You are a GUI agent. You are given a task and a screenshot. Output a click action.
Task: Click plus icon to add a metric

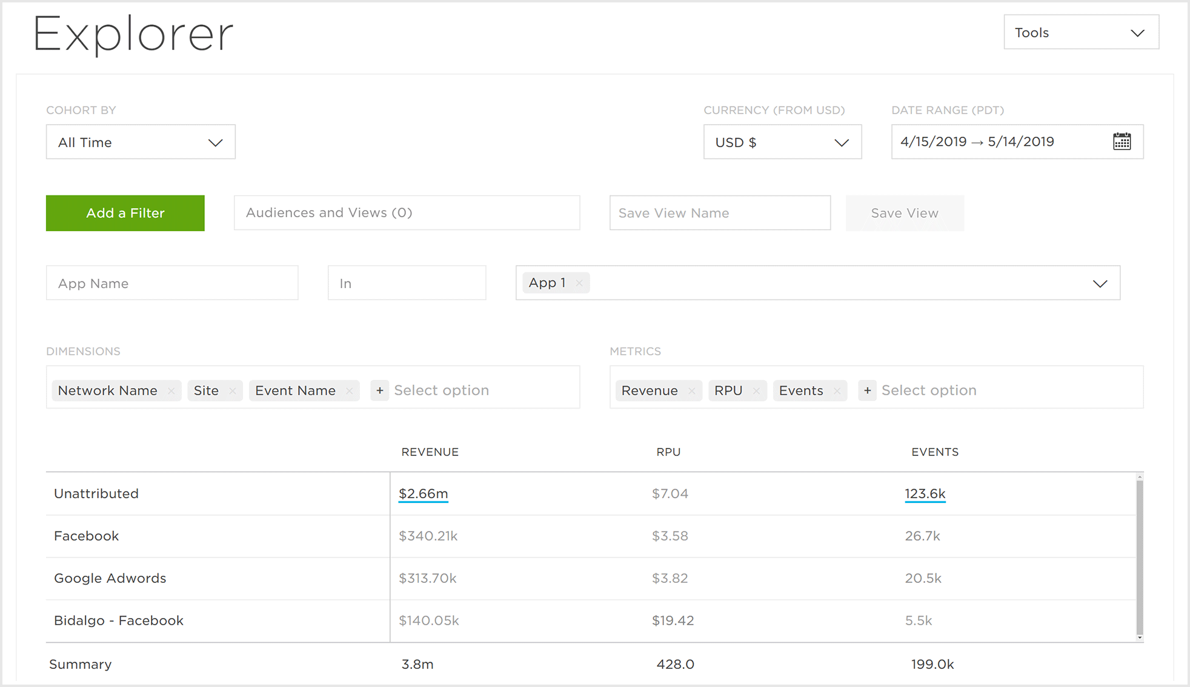[867, 391]
